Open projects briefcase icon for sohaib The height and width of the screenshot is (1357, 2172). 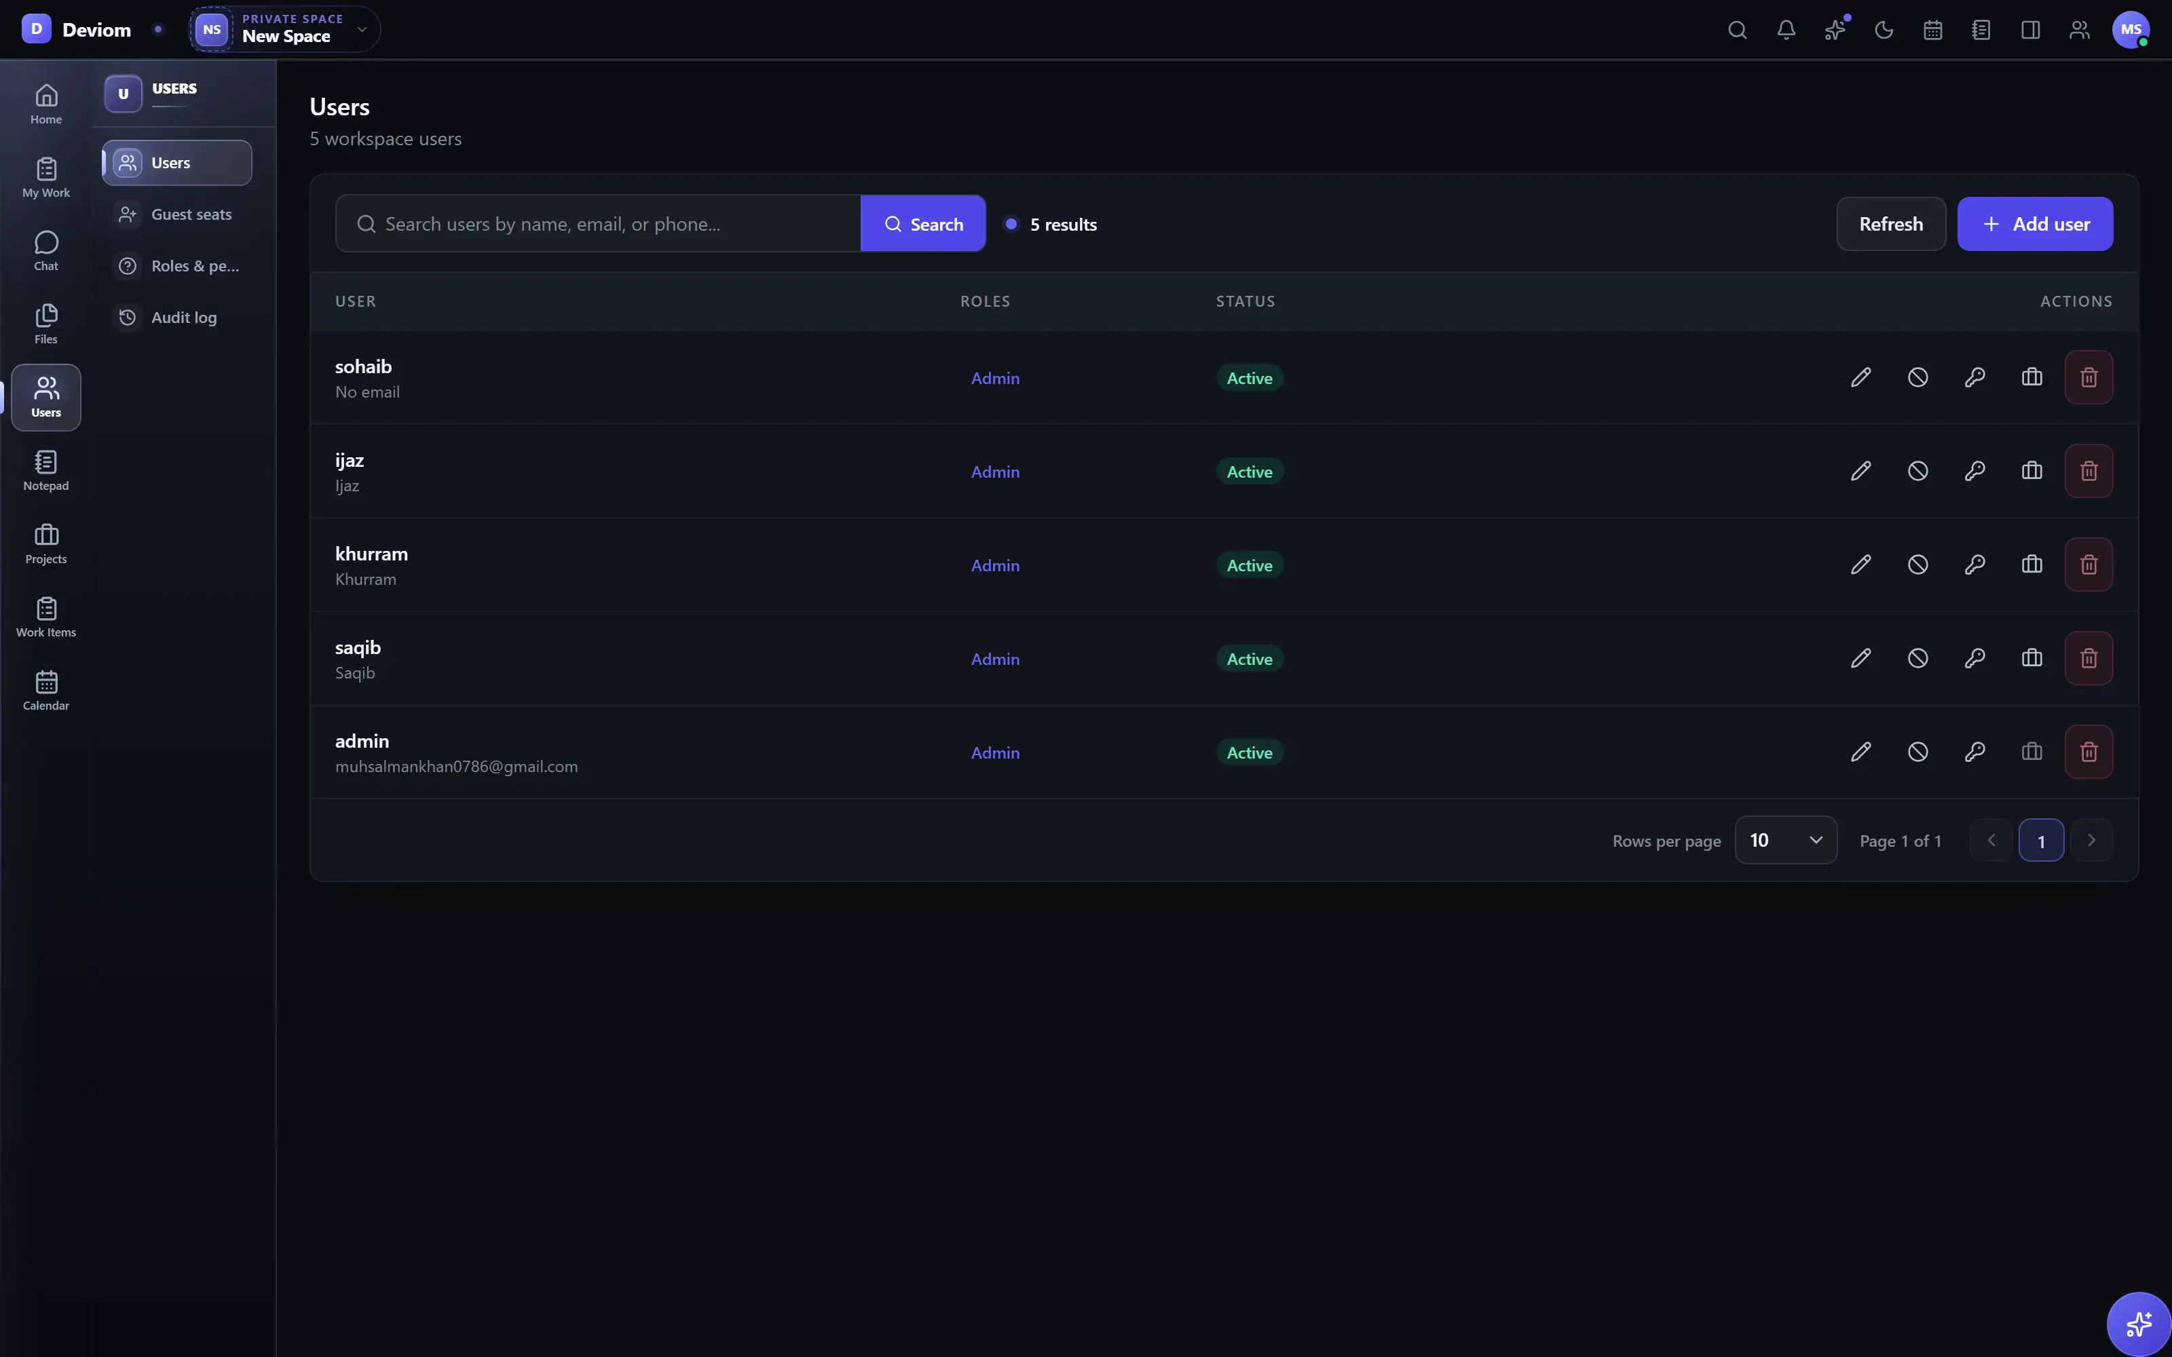2032,377
